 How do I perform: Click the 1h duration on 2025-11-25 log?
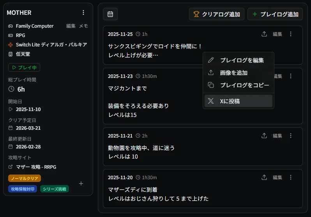click(145, 34)
